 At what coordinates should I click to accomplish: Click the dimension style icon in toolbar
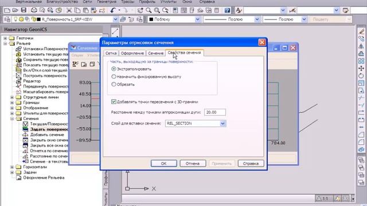click(292, 10)
